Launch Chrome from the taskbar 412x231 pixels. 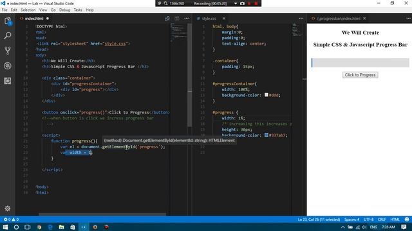click(x=39, y=227)
